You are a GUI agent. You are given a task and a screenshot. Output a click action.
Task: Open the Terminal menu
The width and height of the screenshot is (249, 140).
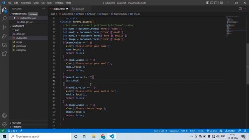[59, 3]
